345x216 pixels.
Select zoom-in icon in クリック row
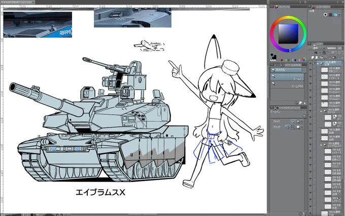(x=293, y=121)
